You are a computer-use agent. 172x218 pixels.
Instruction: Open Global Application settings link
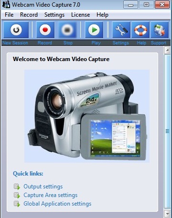pos(57,204)
